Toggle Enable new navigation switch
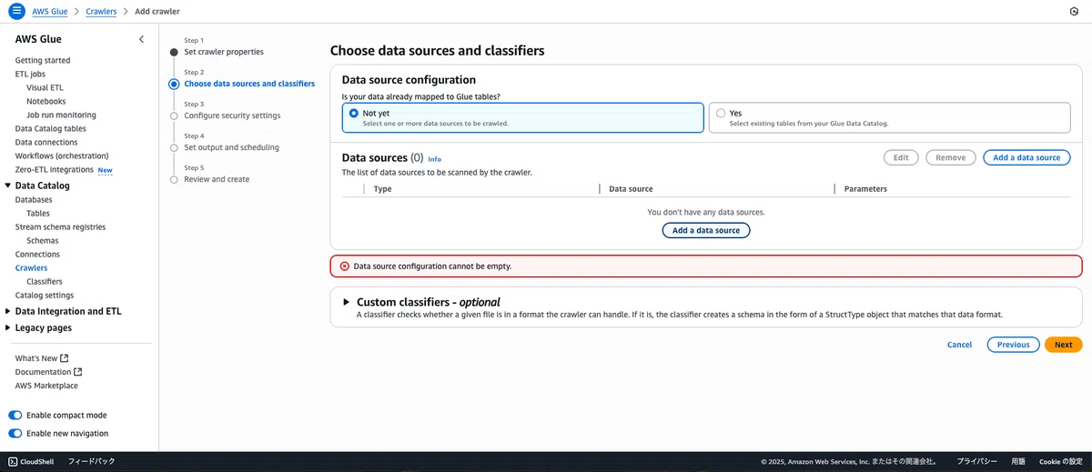The image size is (1092, 472). pyautogui.click(x=15, y=434)
